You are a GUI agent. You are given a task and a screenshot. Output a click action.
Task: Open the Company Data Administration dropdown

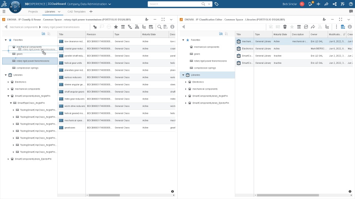[109, 4]
